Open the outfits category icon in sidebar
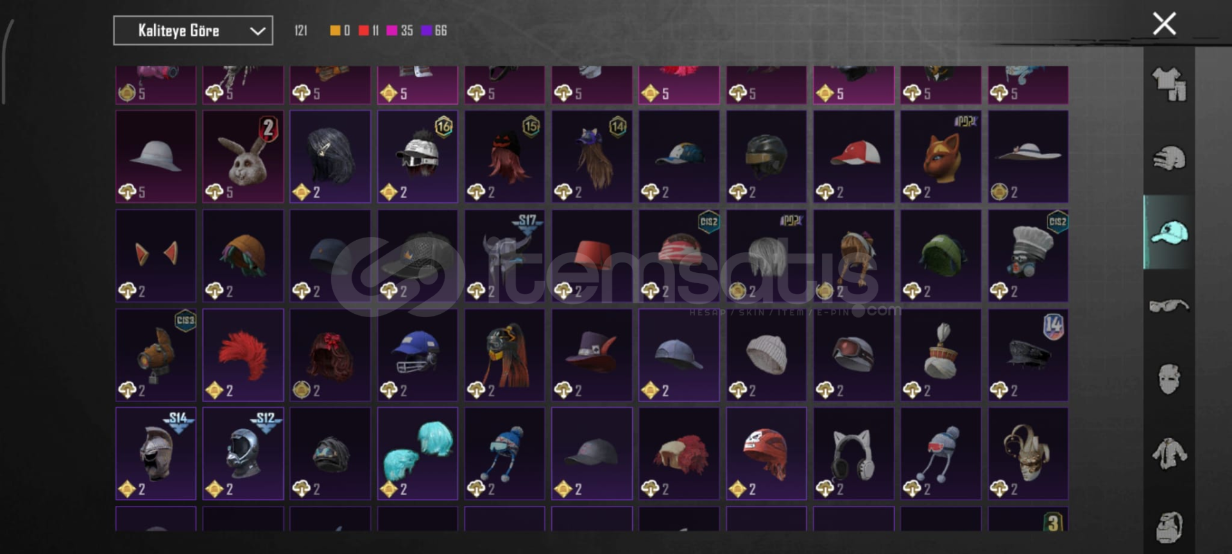The width and height of the screenshot is (1232, 554). click(1169, 84)
